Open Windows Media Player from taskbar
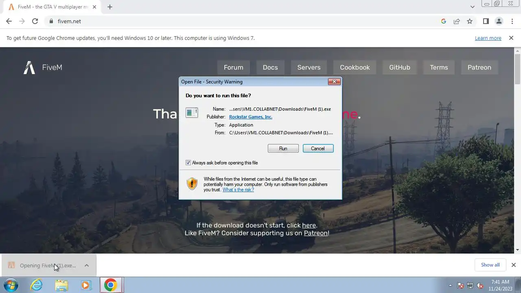This screenshot has height=293, width=521. point(86,285)
